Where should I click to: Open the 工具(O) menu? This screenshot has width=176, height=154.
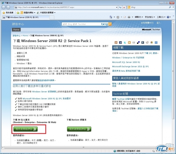click(x=161, y=17)
